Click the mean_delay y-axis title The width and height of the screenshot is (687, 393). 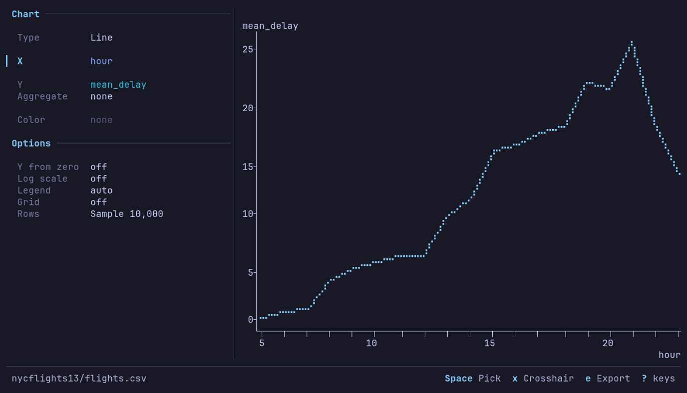click(x=270, y=26)
